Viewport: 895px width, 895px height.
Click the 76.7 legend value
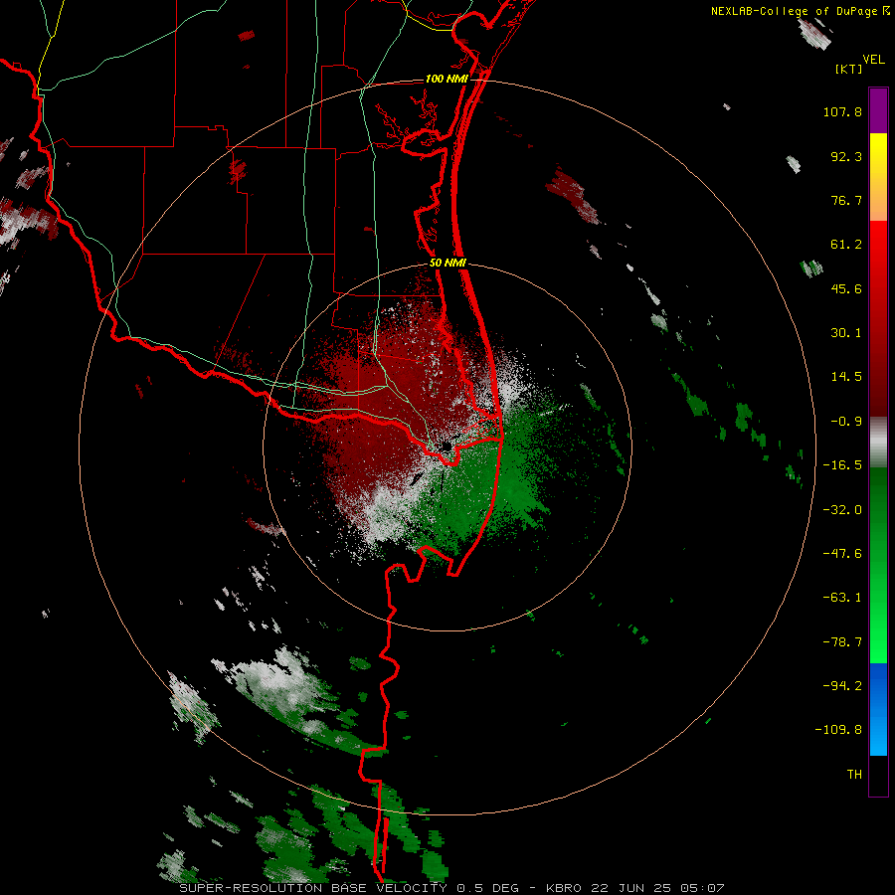[x=846, y=200]
